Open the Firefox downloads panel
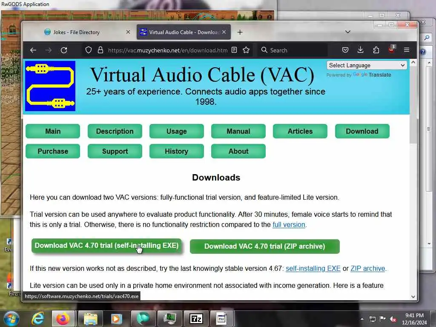This screenshot has width=436, height=327. point(360,50)
